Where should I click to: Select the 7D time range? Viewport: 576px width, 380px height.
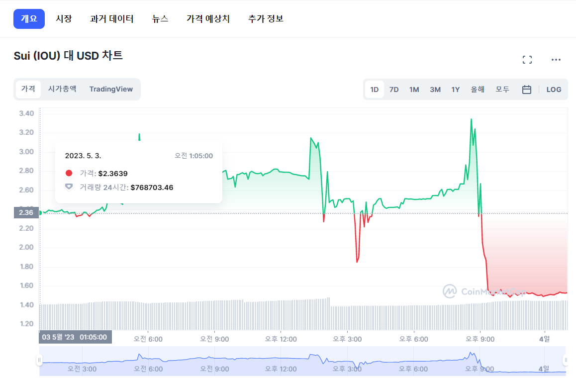393,89
